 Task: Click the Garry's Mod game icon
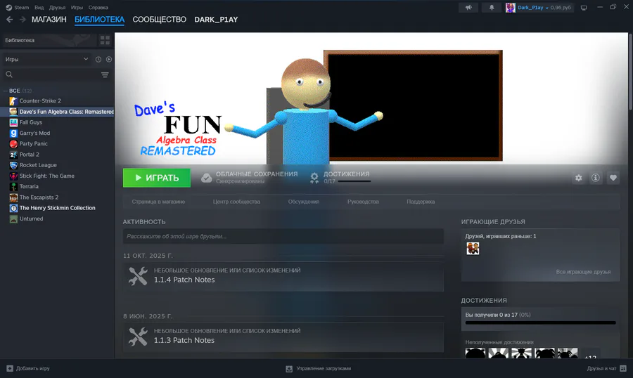coord(13,133)
